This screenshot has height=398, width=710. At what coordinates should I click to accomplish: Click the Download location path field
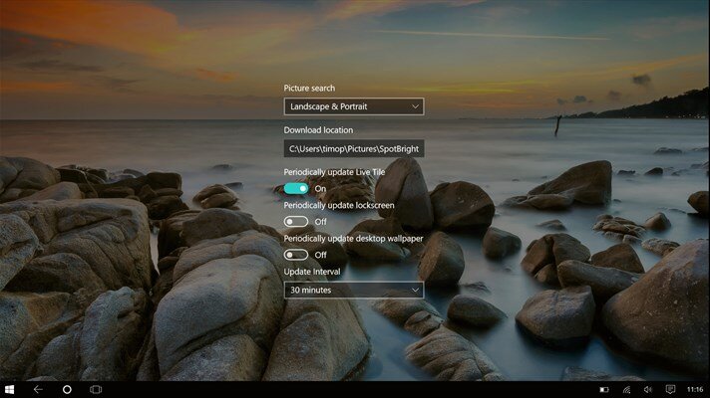(353, 148)
